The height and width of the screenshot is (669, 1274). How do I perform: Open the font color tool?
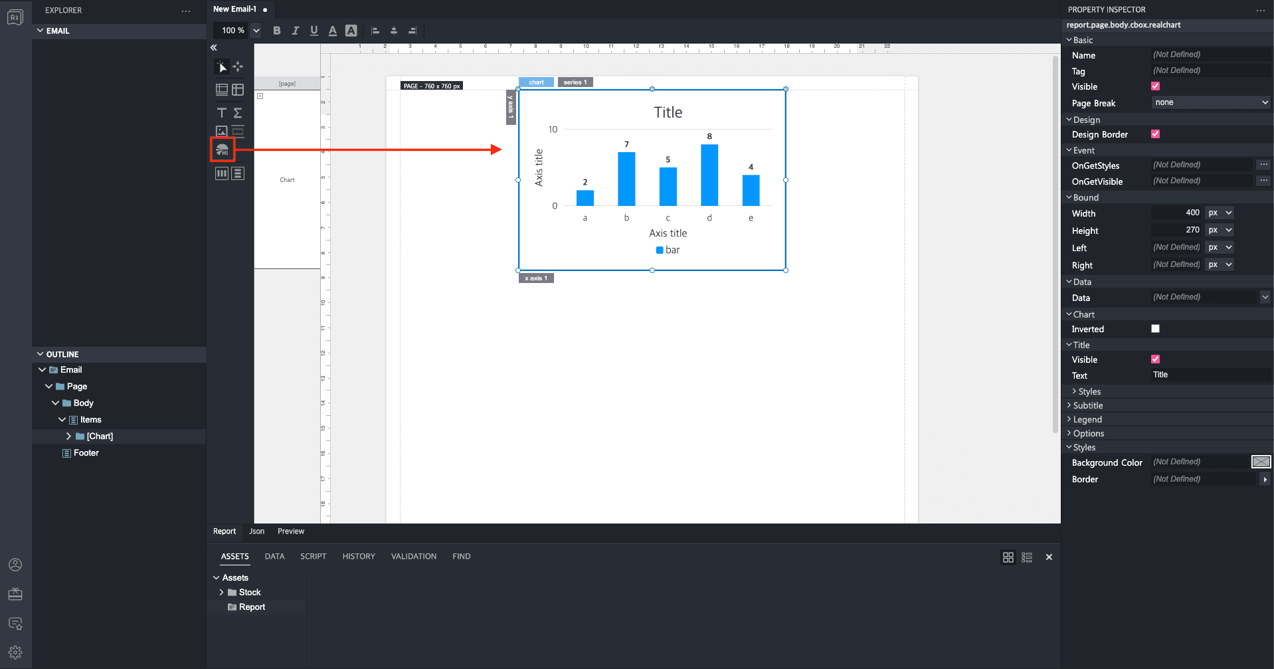pyautogui.click(x=333, y=31)
